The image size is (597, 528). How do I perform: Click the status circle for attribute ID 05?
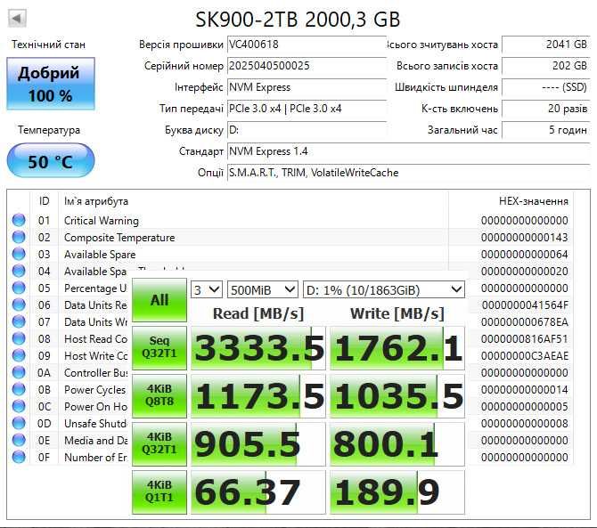point(19,288)
